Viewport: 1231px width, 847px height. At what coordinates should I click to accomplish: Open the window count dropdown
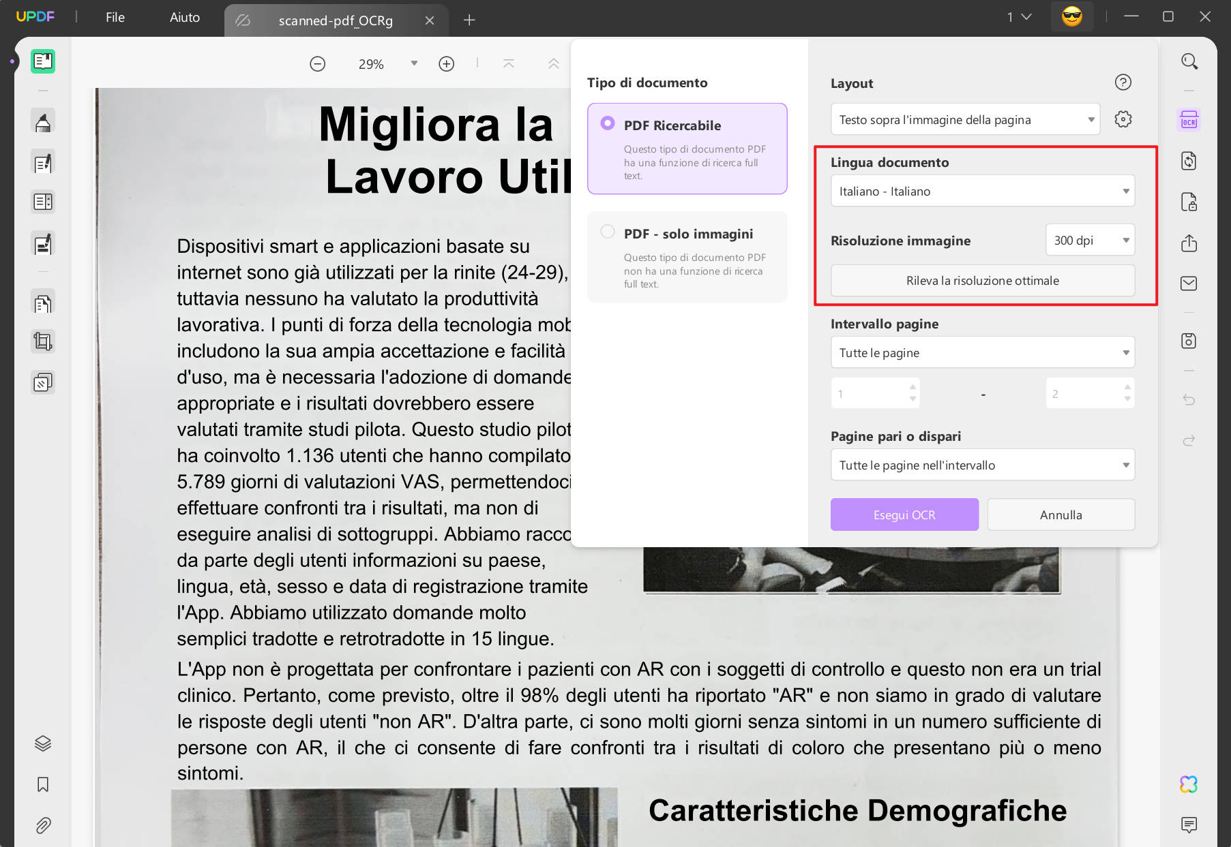(x=1019, y=17)
